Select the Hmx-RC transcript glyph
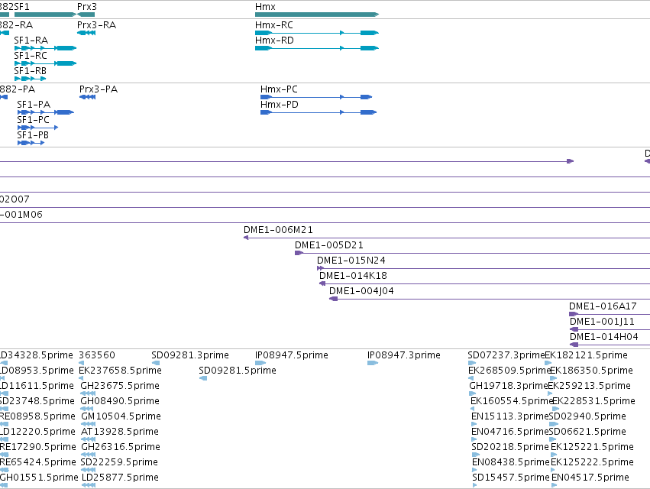This screenshot has height=489, width=650. pos(317,33)
